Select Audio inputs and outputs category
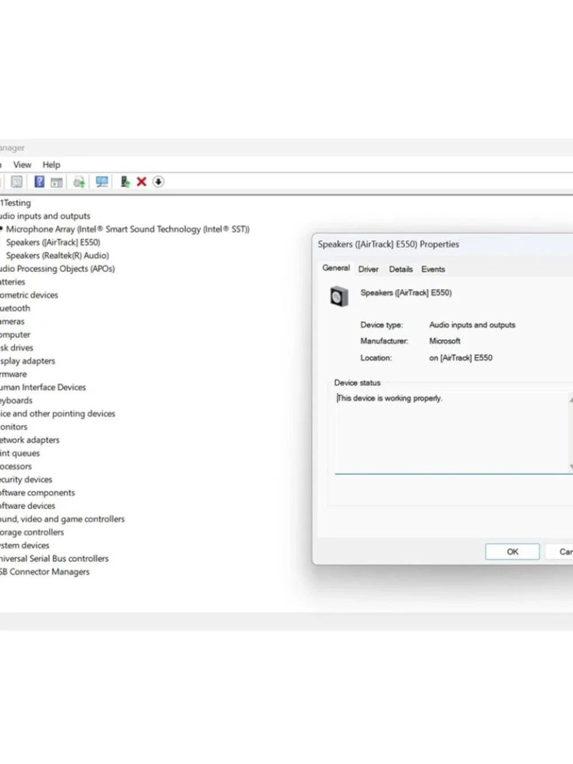Viewport: 573px width, 764px height. click(x=45, y=216)
